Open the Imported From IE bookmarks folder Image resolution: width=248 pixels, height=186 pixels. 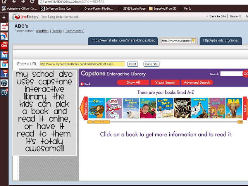click(x=162, y=9)
